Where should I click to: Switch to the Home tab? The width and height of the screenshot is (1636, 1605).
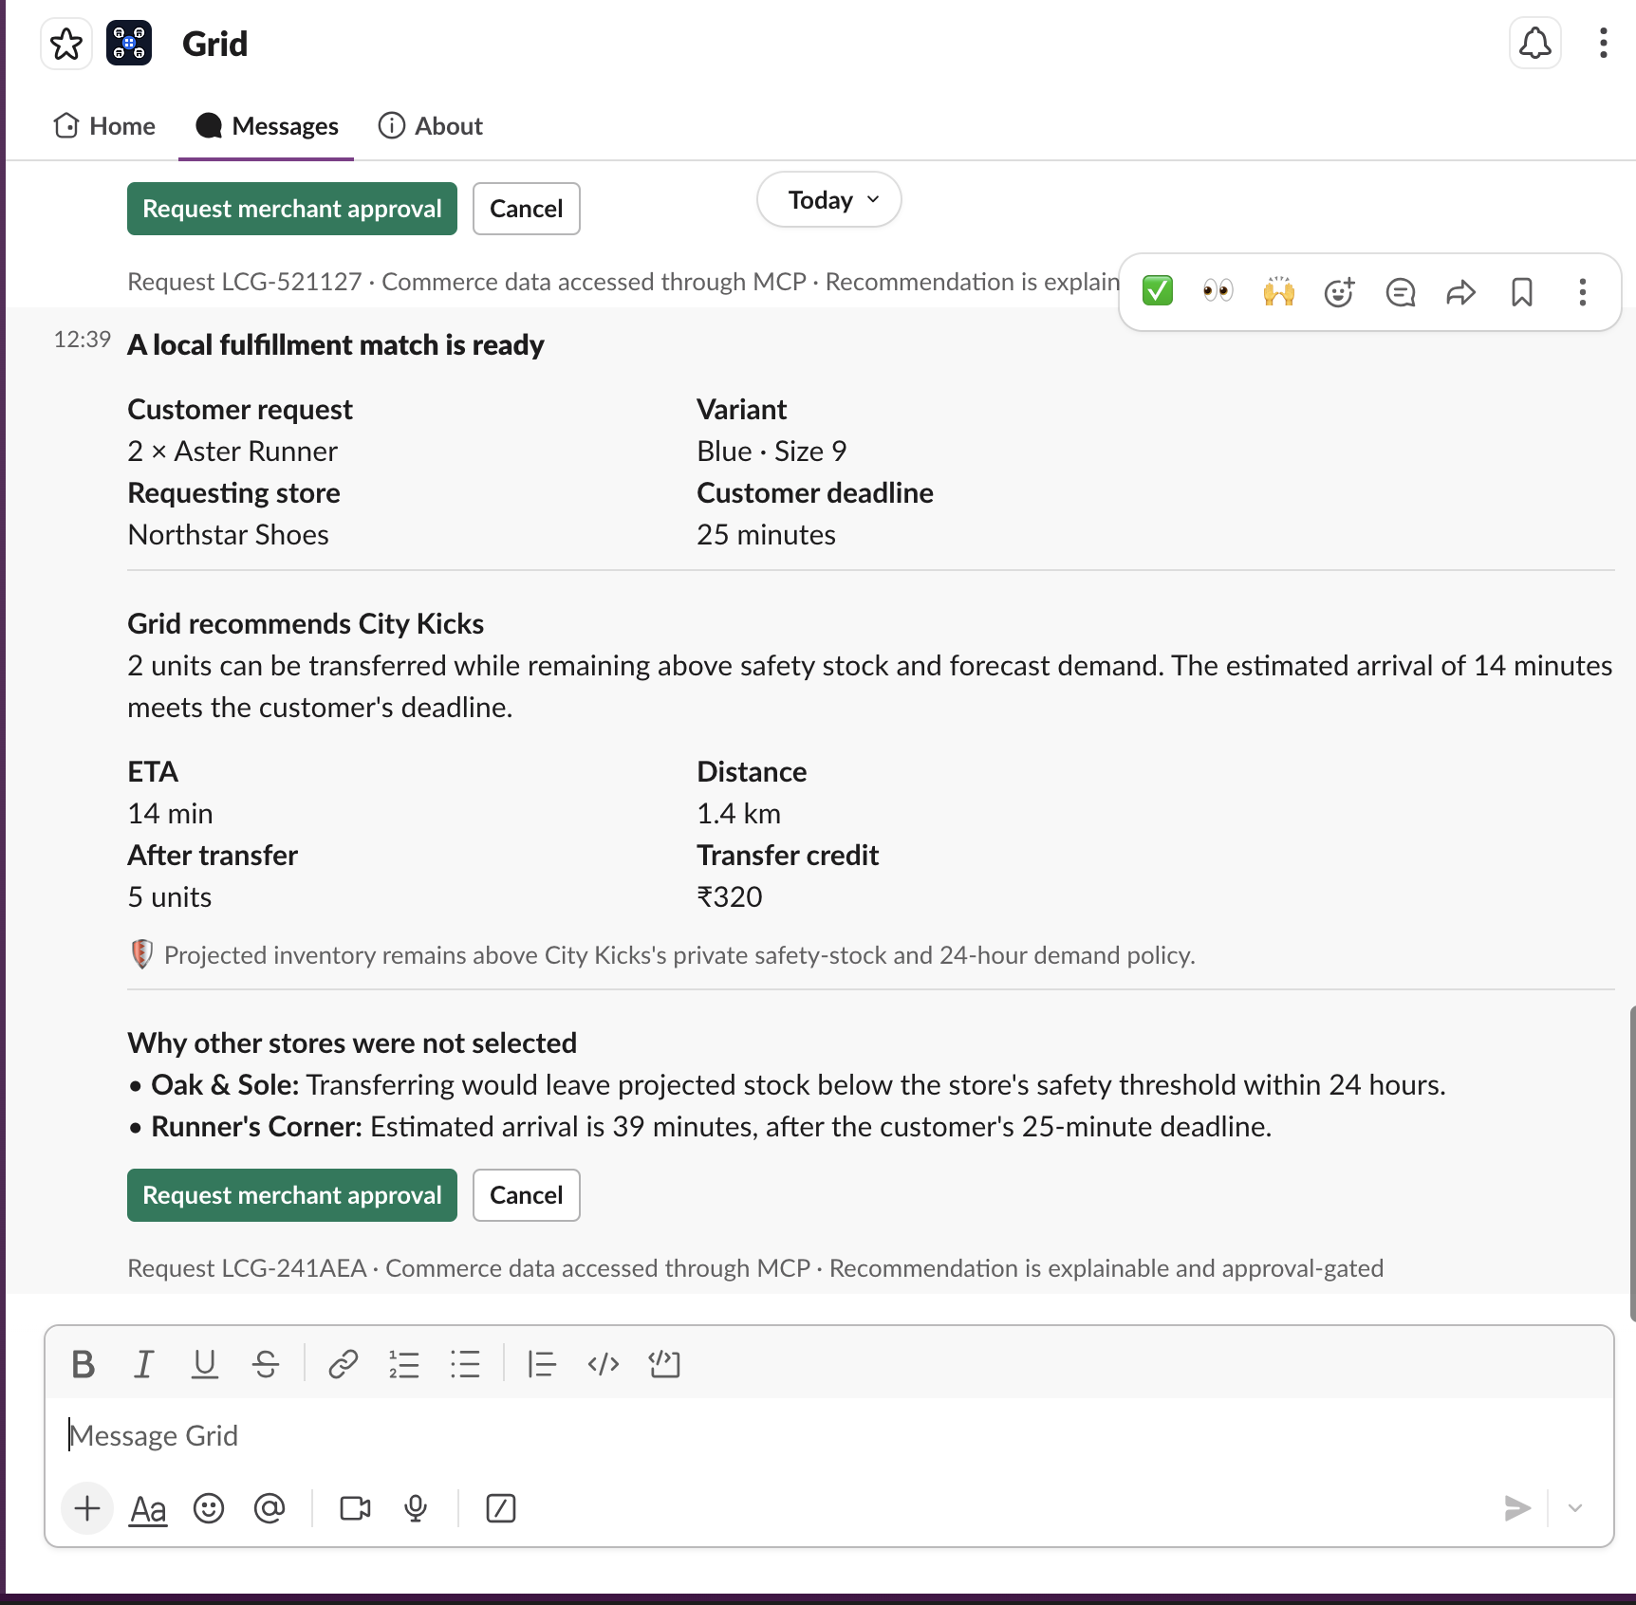[104, 126]
